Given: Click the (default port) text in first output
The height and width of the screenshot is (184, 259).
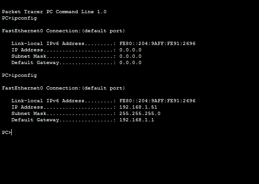Looking at the screenshot, I should point(103,31).
